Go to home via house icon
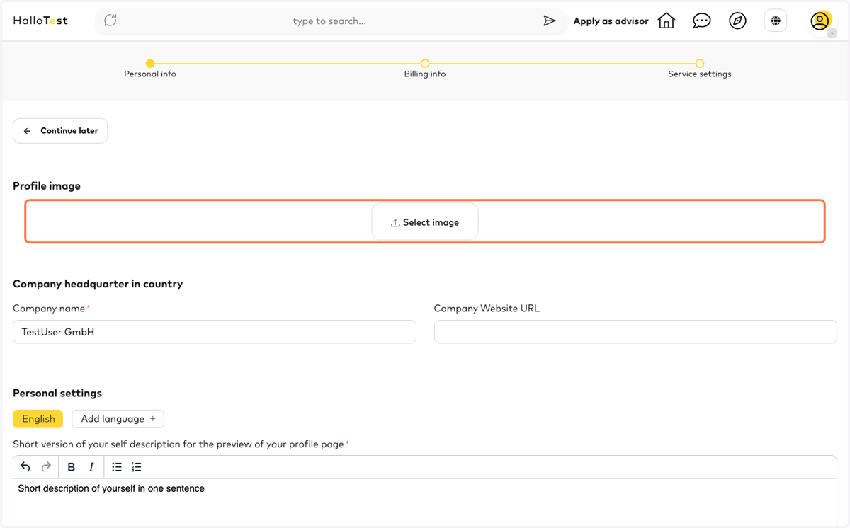This screenshot has width=850, height=528. coord(667,21)
